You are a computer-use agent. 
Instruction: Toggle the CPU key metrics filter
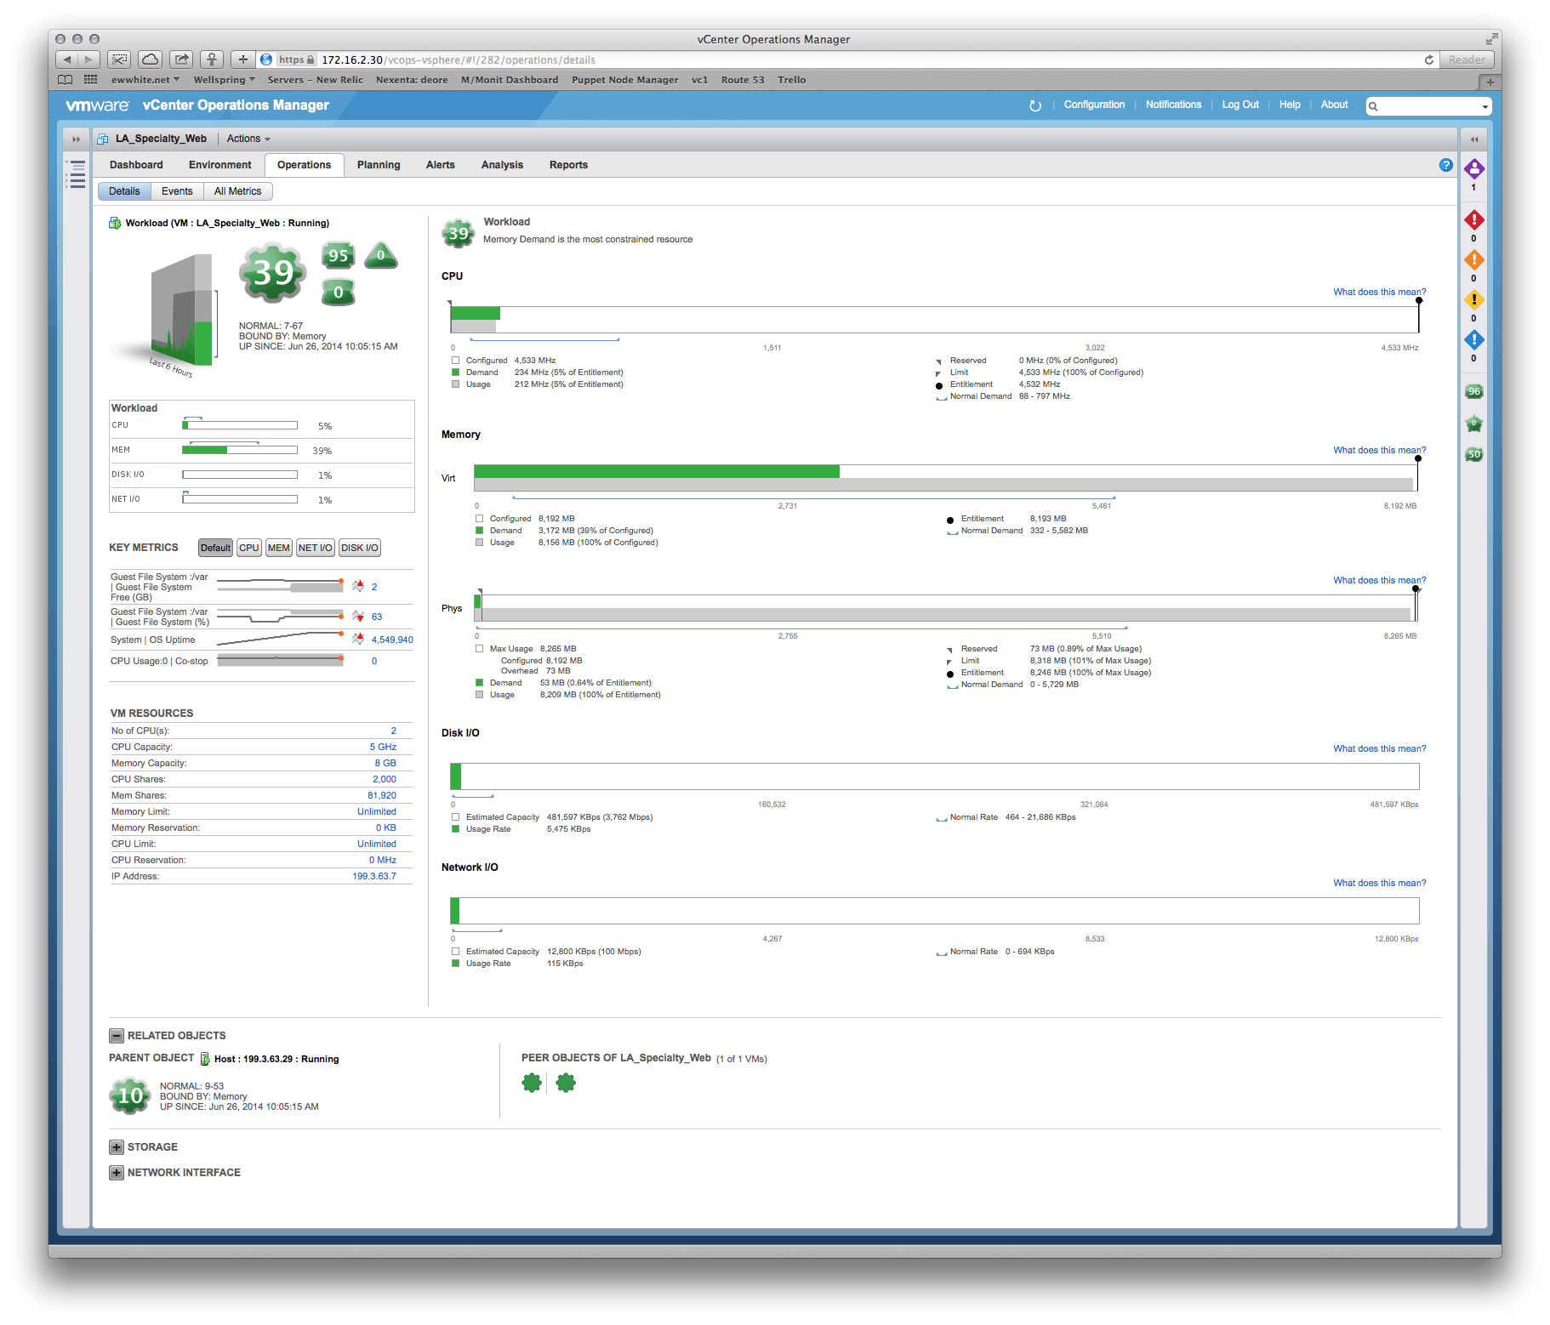pyautogui.click(x=249, y=548)
